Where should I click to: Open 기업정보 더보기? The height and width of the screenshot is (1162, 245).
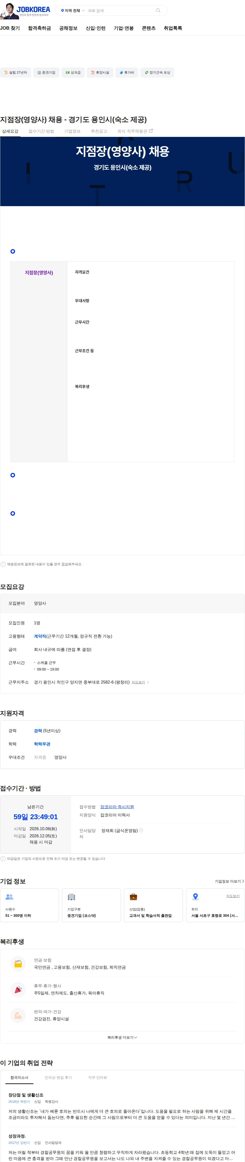[230, 882]
